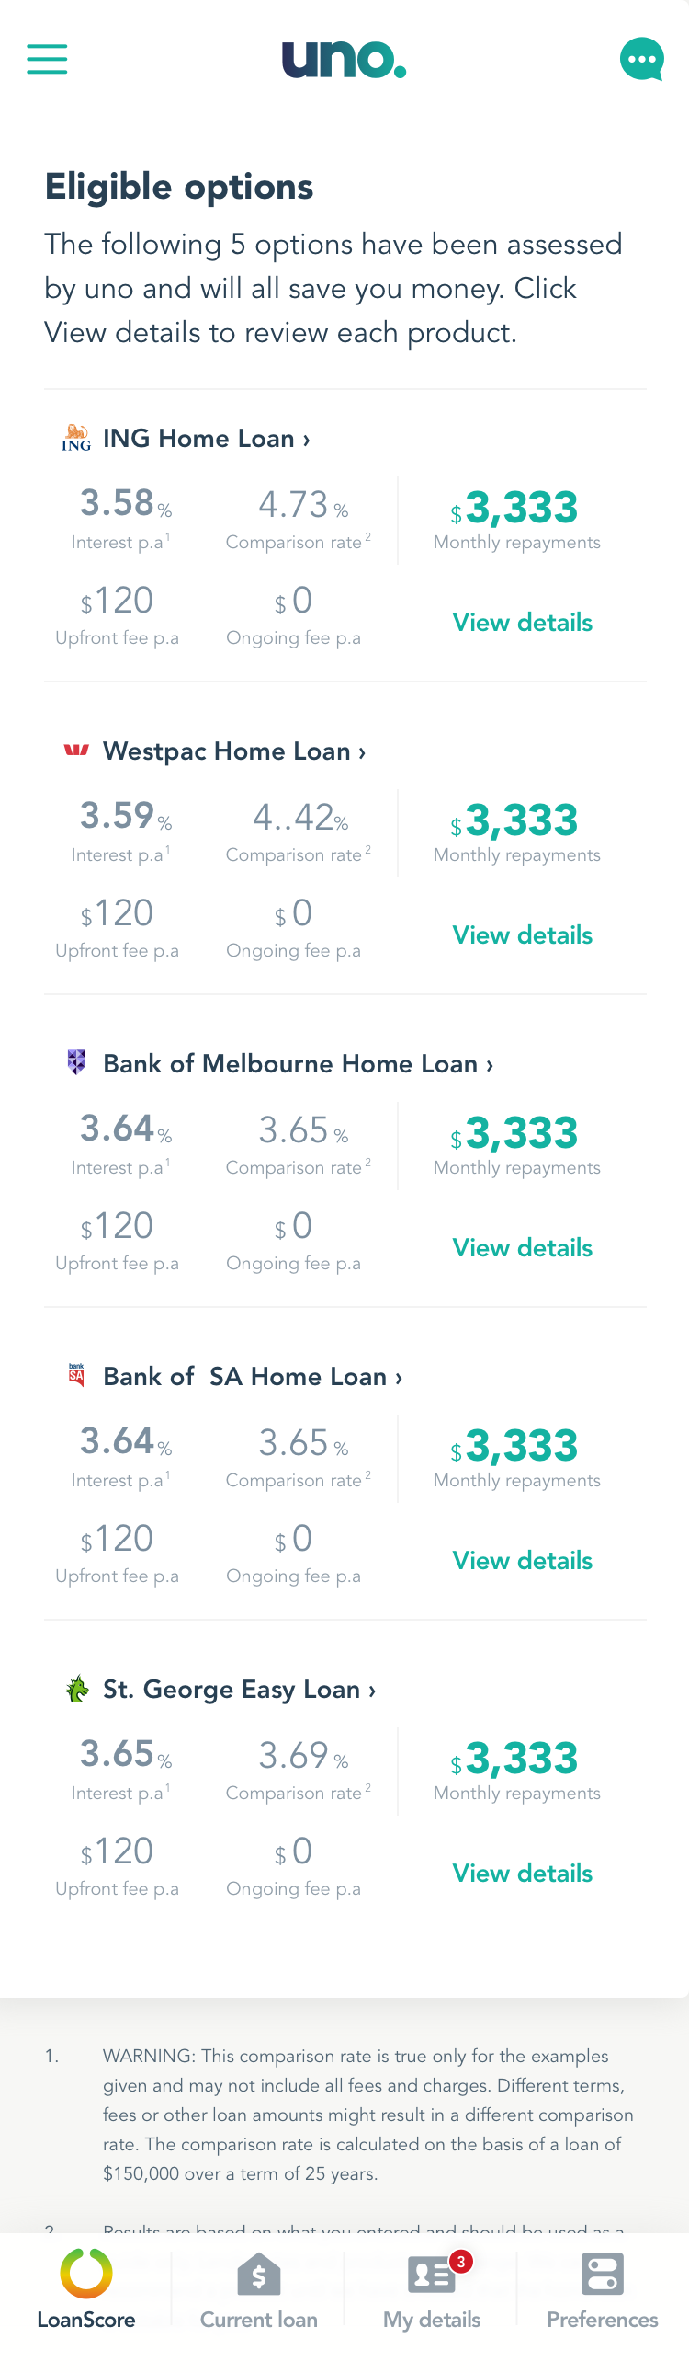This screenshot has width=689, height=2373.
Task: Click the BankSA logo icon
Action: point(76,1374)
